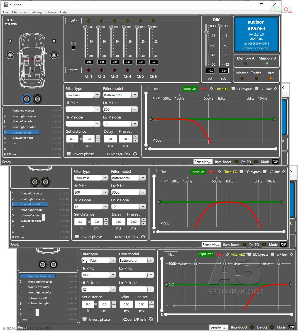Activate Memory B indicator light

(267, 63)
